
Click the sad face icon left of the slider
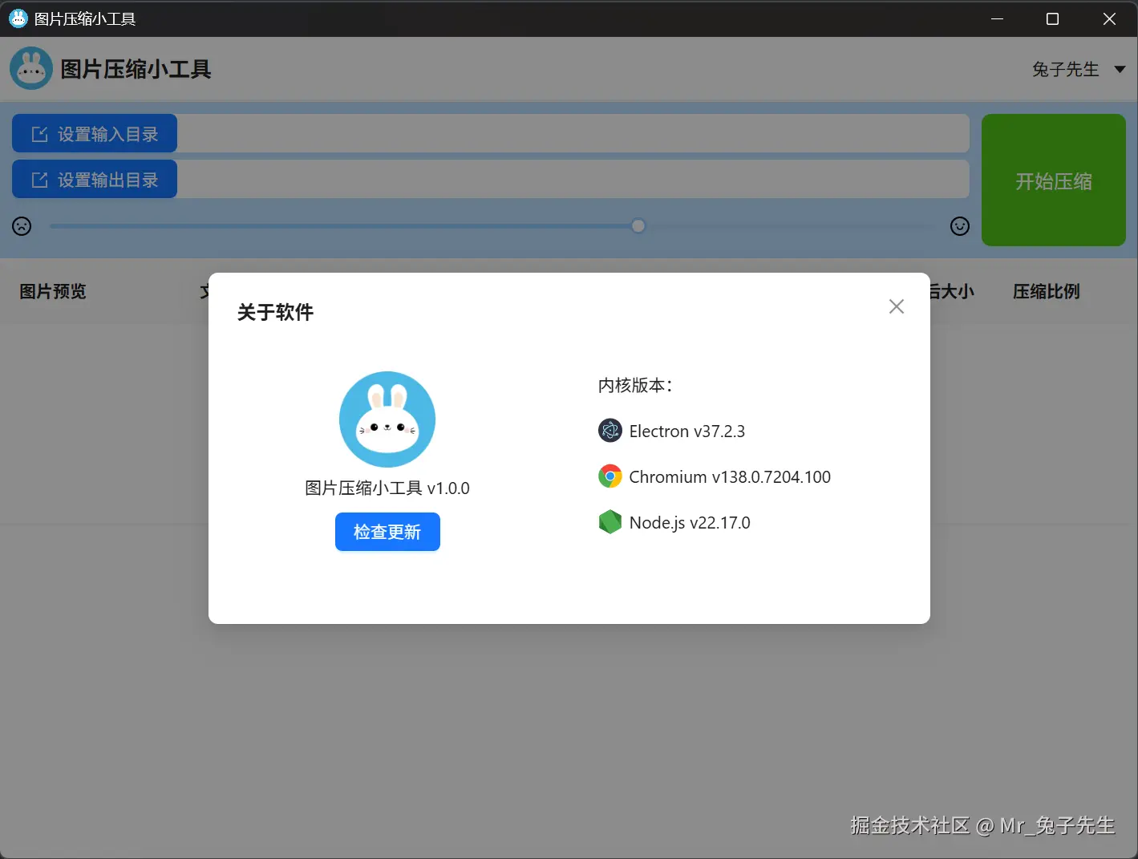tap(21, 225)
